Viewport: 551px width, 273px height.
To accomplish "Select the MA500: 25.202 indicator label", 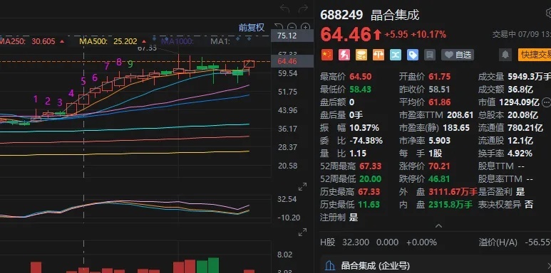I will (x=108, y=41).
